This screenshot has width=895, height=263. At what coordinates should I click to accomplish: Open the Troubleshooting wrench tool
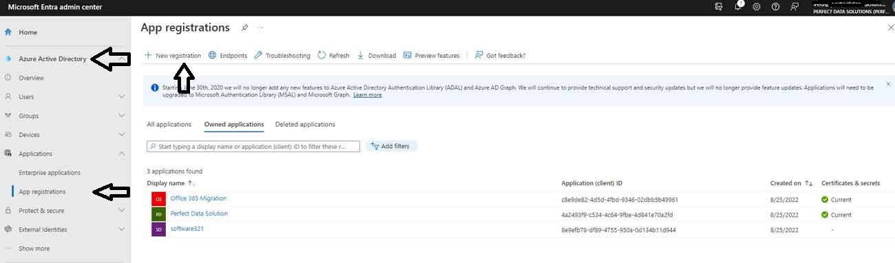tap(282, 56)
